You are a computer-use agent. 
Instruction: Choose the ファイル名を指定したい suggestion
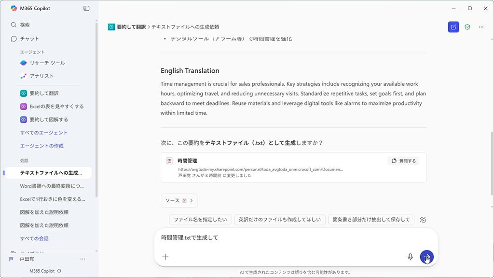[200, 220]
